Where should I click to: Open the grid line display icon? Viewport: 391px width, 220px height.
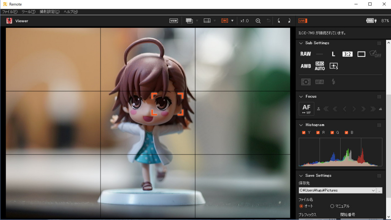coord(225,21)
